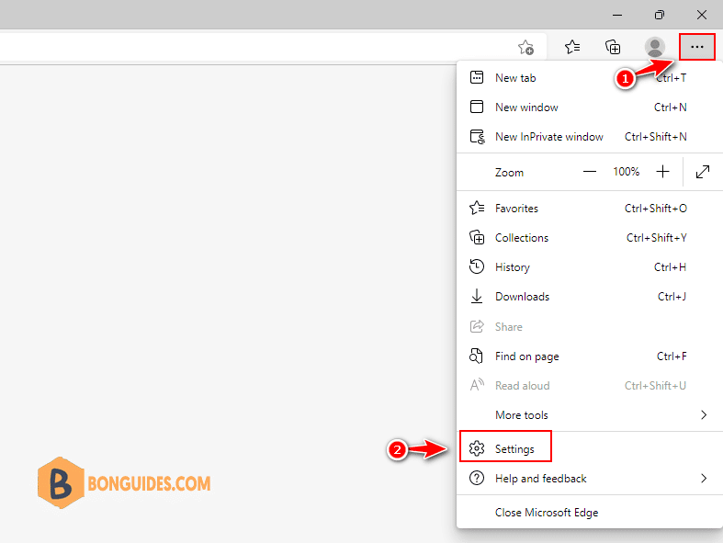Choose Find on page
This screenshot has width=723, height=543.
click(x=589, y=356)
